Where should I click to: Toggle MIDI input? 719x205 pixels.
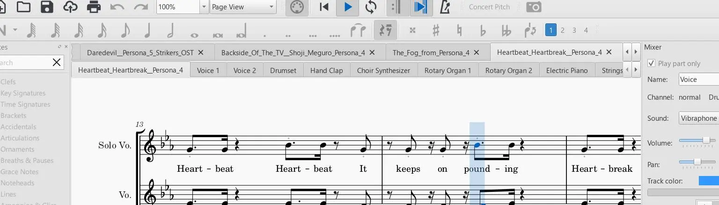[x=297, y=7]
